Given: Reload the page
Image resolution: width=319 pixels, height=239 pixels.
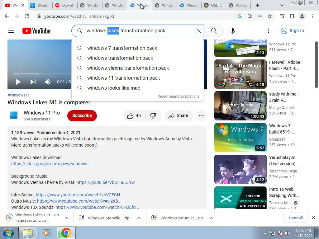Looking at the screenshot, I should point(27,16).
